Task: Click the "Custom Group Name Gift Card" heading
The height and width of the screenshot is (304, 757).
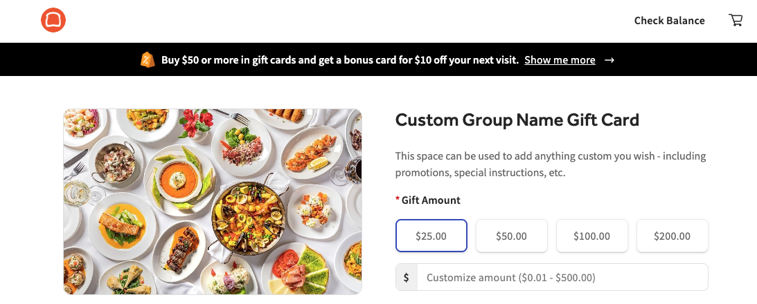Action: (517, 120)
